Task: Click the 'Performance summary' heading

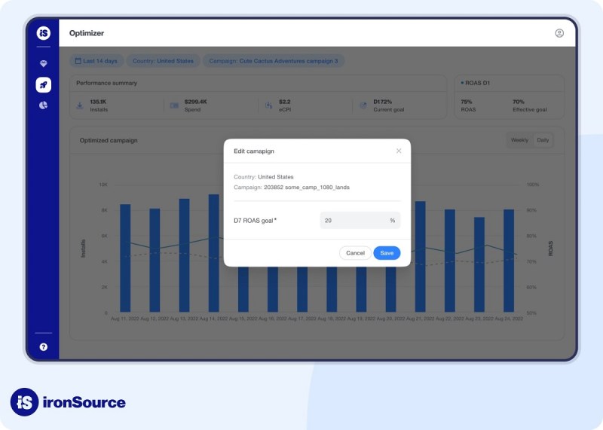Action: [106, 83]
